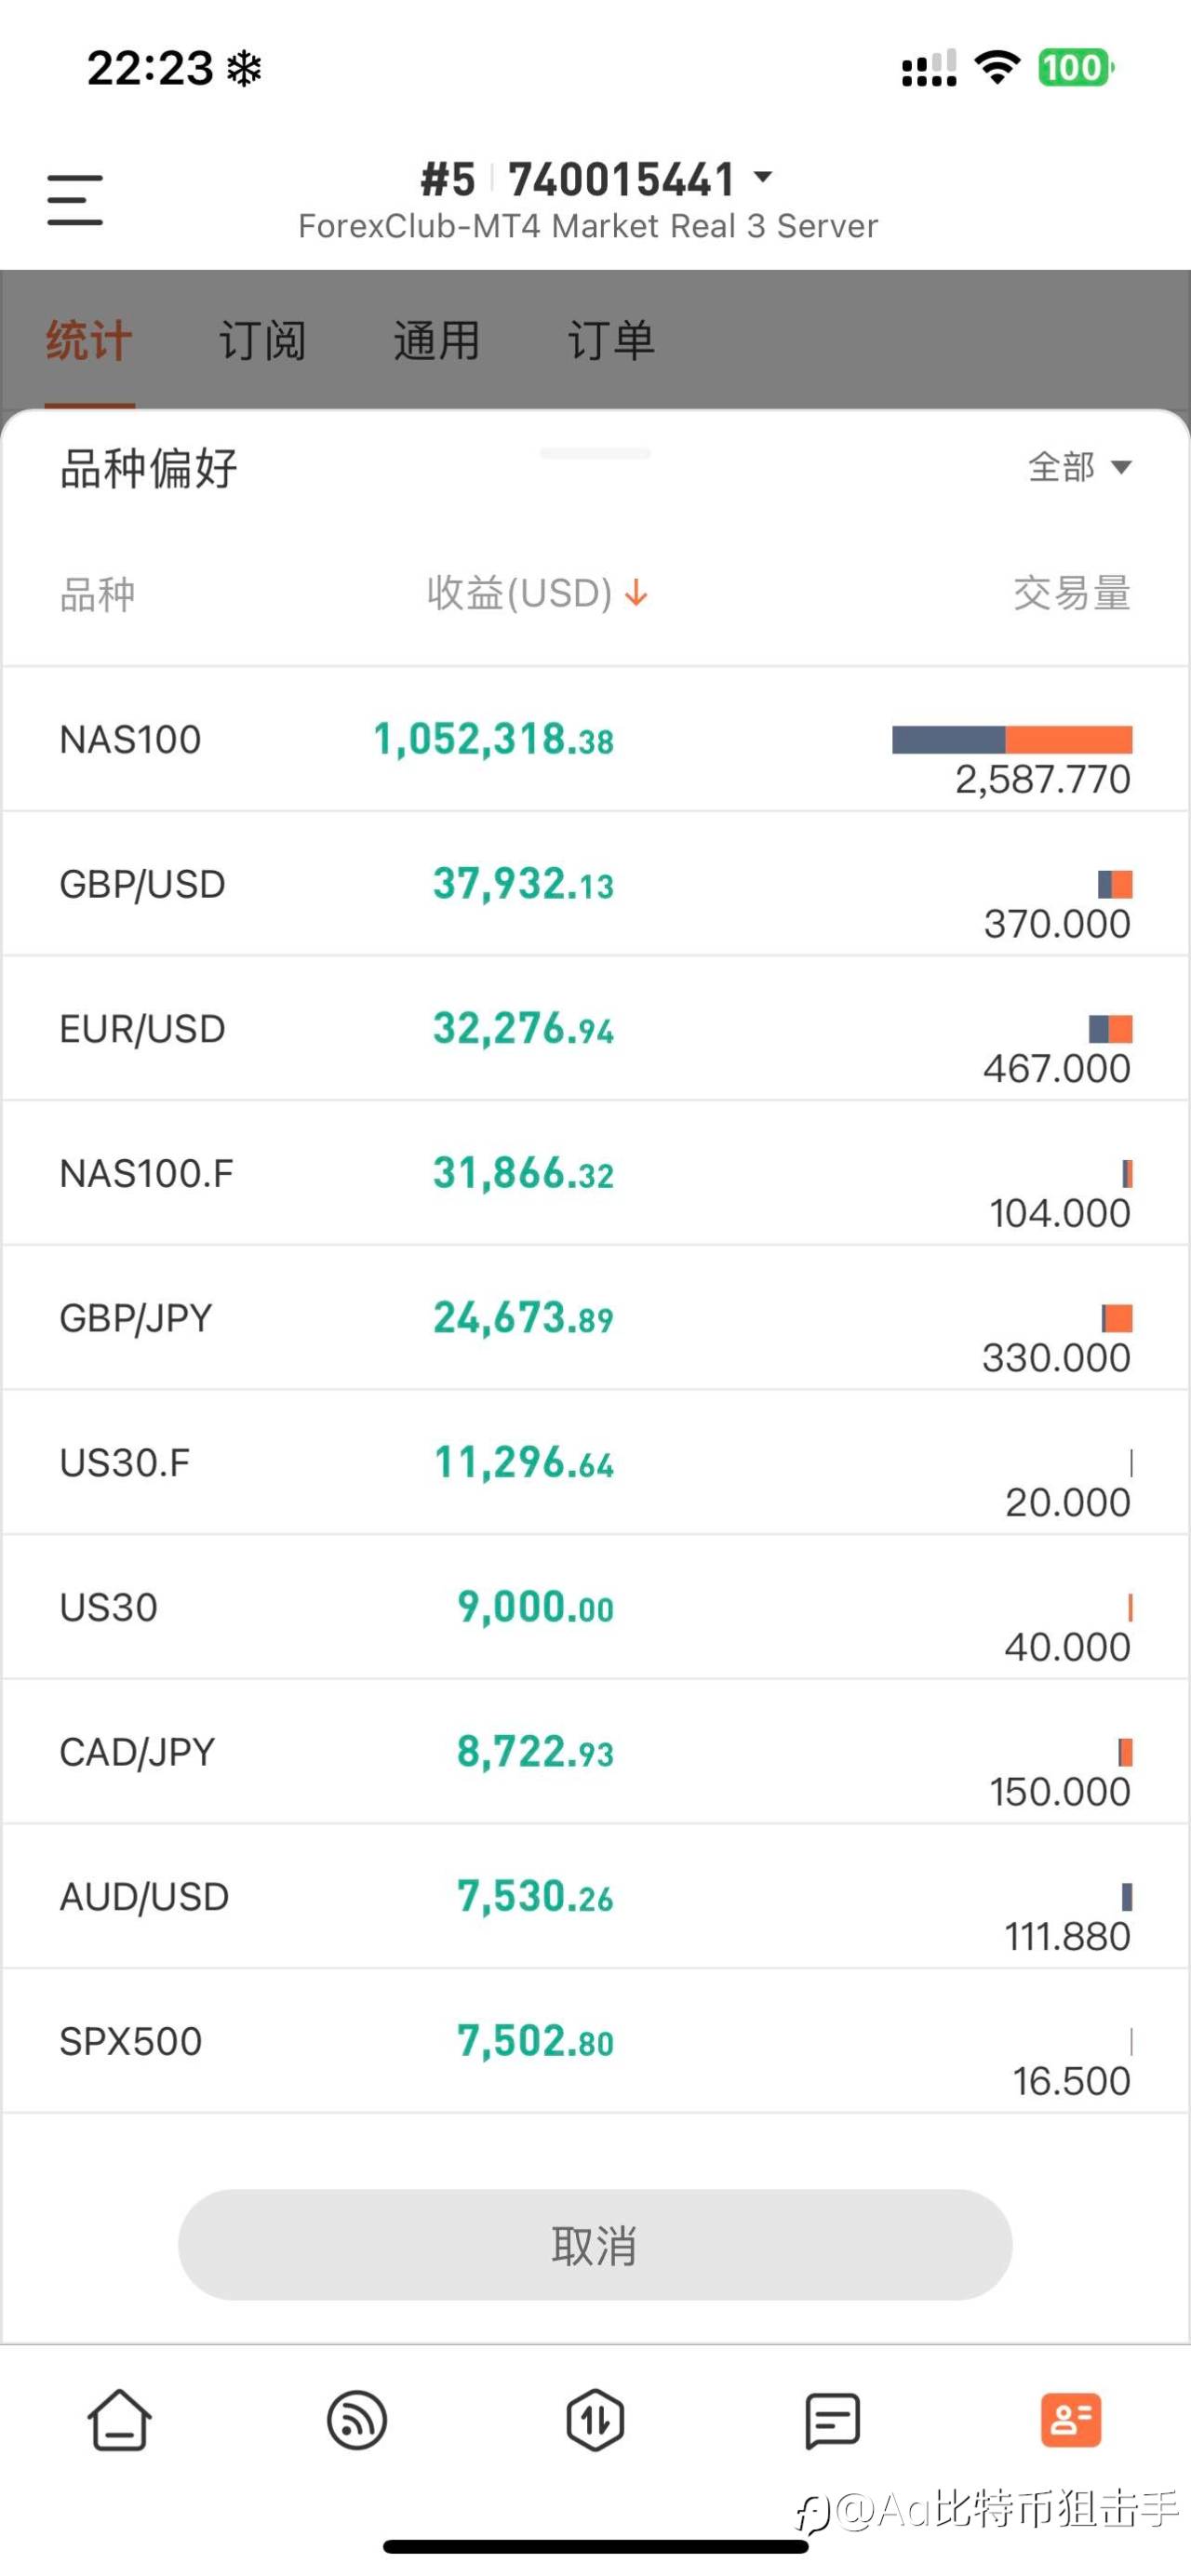Open the signal feed icon

[x=357, y=2421]
